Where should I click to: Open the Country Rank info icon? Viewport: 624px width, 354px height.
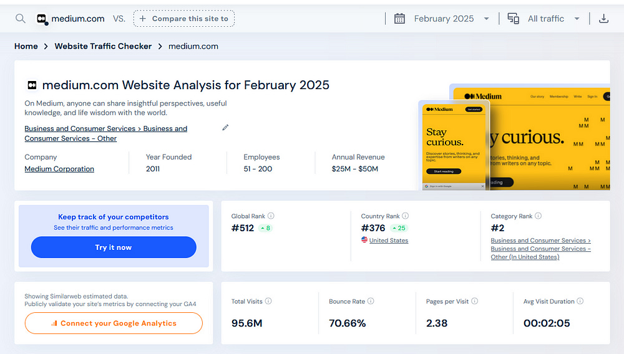pos(405,216)
